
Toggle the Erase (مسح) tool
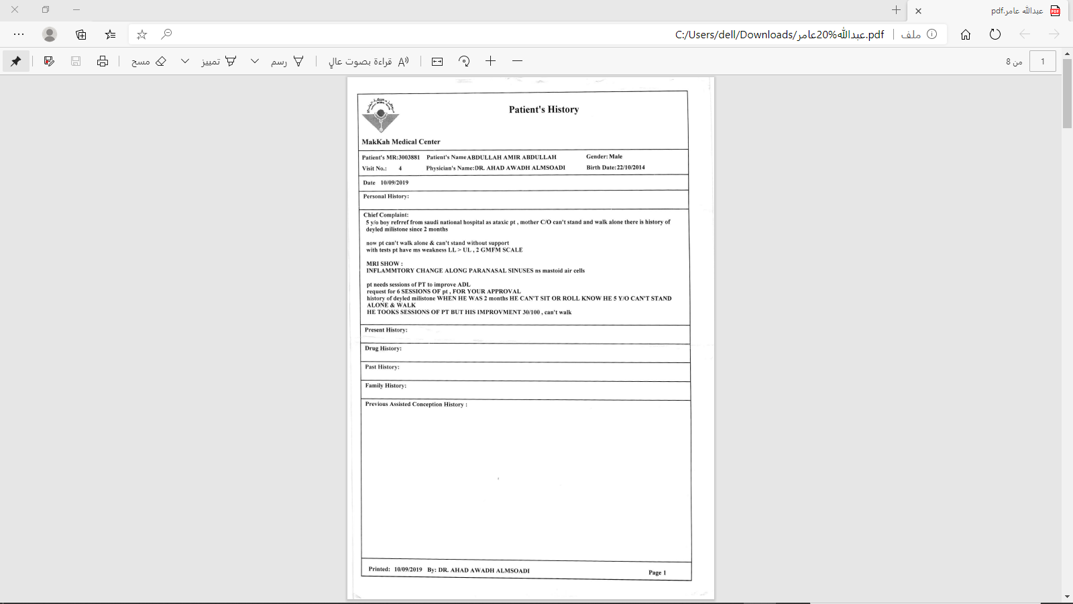click(x=149, y=61)
